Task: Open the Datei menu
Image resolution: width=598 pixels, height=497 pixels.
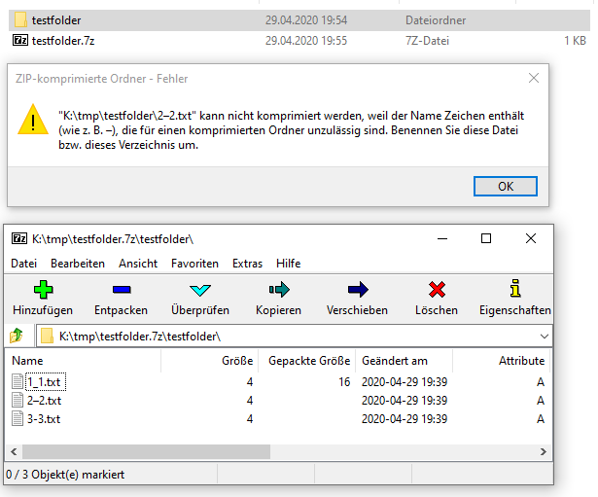Action: pos(24,264)
